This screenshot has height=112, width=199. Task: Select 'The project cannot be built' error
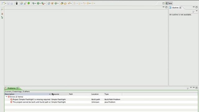(x=101, y=102)
